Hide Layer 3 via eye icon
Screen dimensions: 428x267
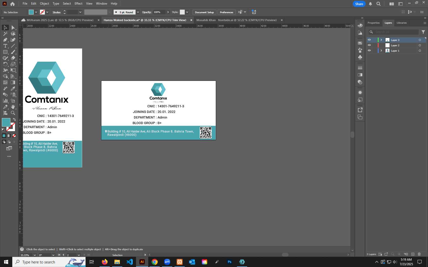pos(369,40)
